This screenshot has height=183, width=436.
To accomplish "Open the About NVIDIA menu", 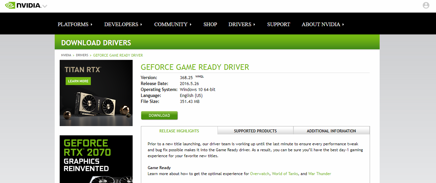I will [x=323, y=24].
